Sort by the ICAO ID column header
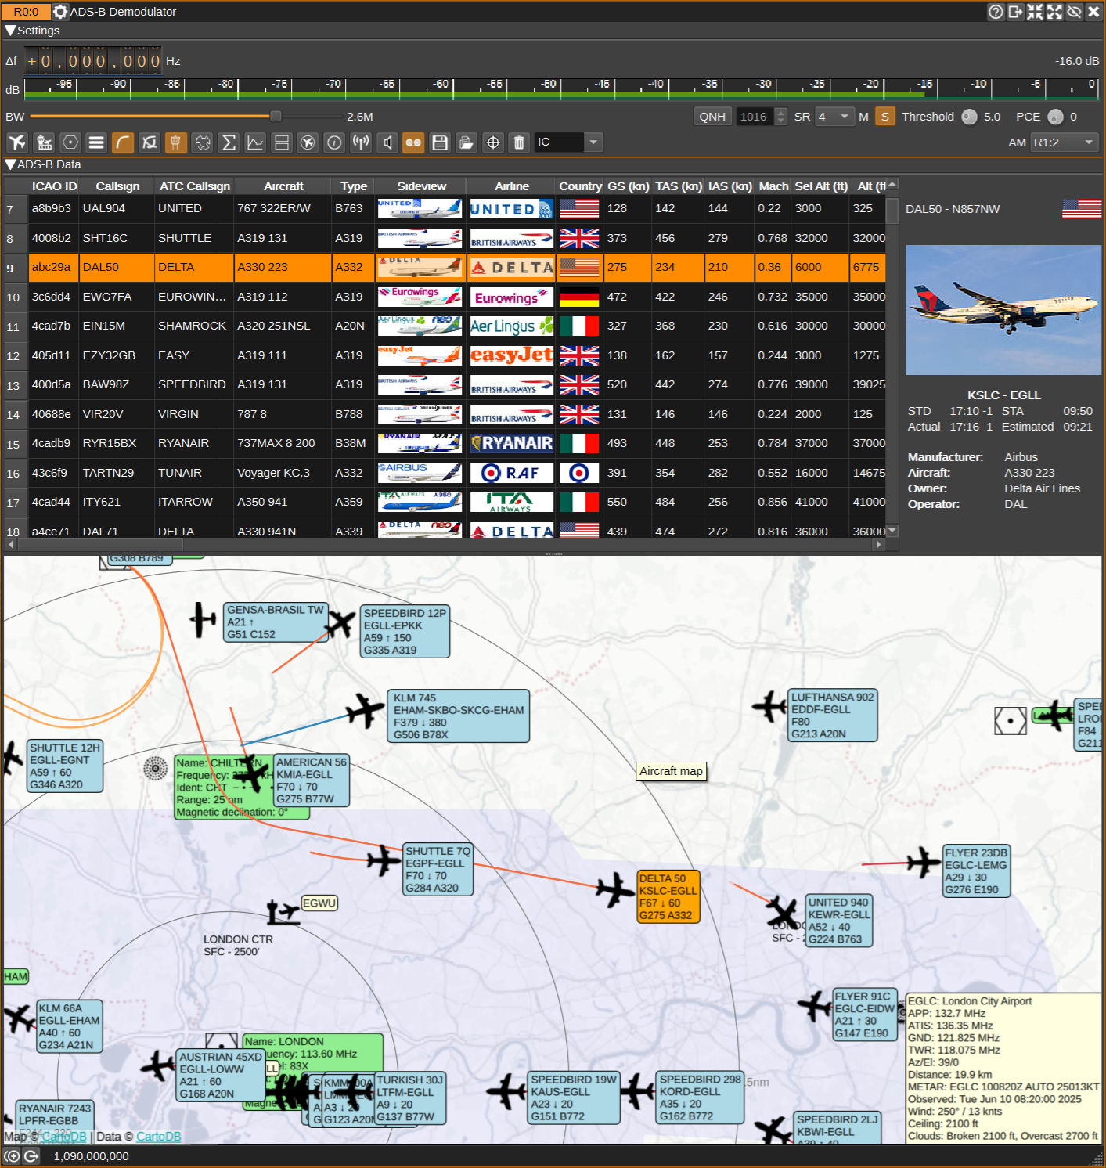The width and height of the screenshot is (1106, 1168). (x=54, y=186)
